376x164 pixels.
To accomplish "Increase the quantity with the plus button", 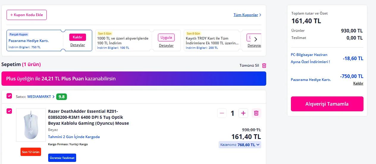I will pyautogui.click(x=243, y=113).
